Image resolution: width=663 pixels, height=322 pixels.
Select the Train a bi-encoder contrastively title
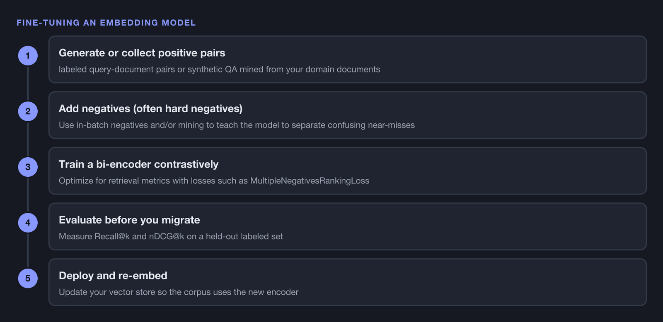(x=138, y=164)
